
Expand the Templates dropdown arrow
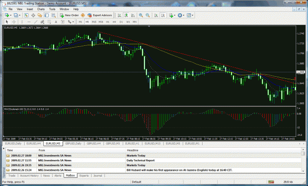point(193,15)
